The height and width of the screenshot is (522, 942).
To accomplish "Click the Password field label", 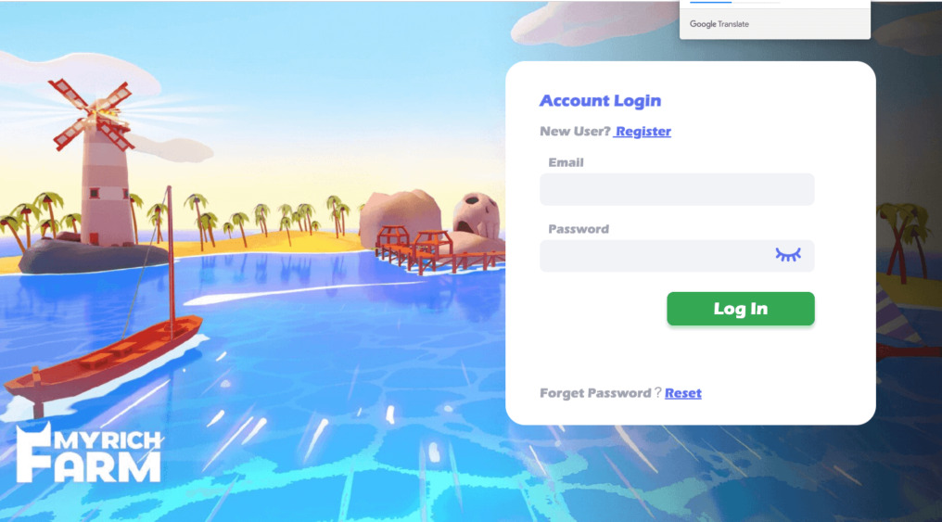I will (x=578, y=229).
